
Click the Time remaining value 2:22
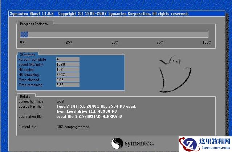68,85
